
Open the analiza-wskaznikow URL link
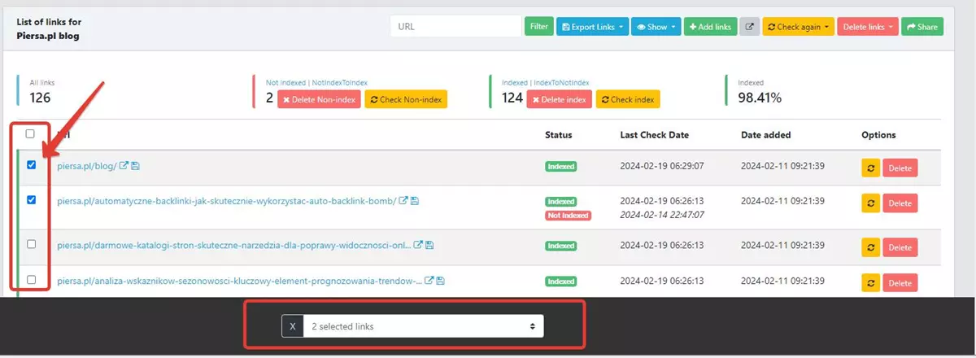[x=239, y=282]
